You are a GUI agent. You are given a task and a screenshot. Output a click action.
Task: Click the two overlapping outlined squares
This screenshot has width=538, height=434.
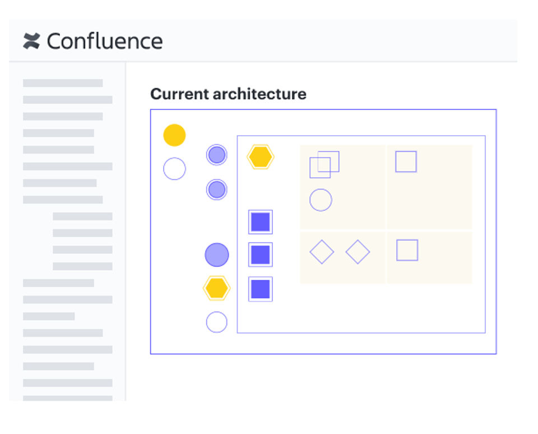coord(324,164)
